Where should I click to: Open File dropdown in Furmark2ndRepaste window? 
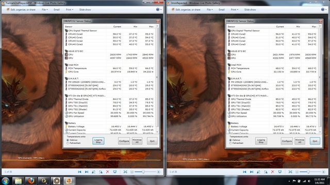point(44,10)
